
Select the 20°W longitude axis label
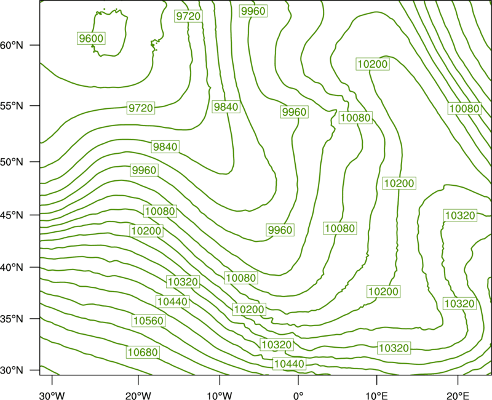pos(138,396)
